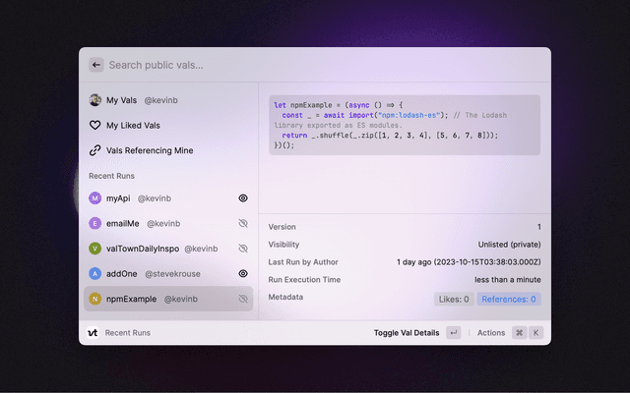Click the blue A icon for addOne
The height and width of the screenshot is (393, 630).
coord(95,274)
